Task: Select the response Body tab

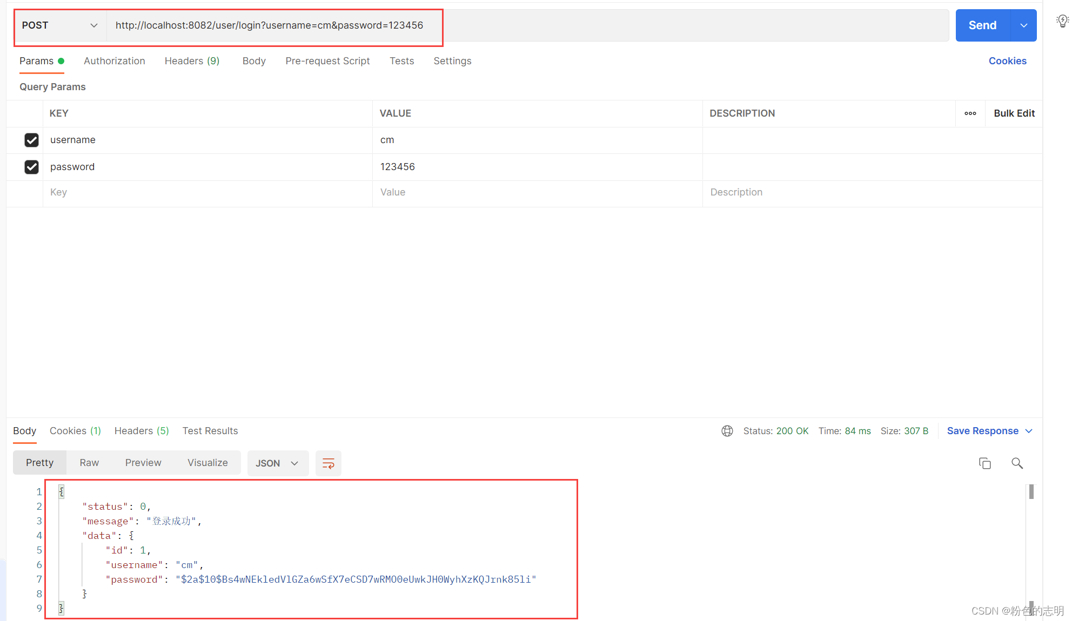Action: tap(24, 431)
